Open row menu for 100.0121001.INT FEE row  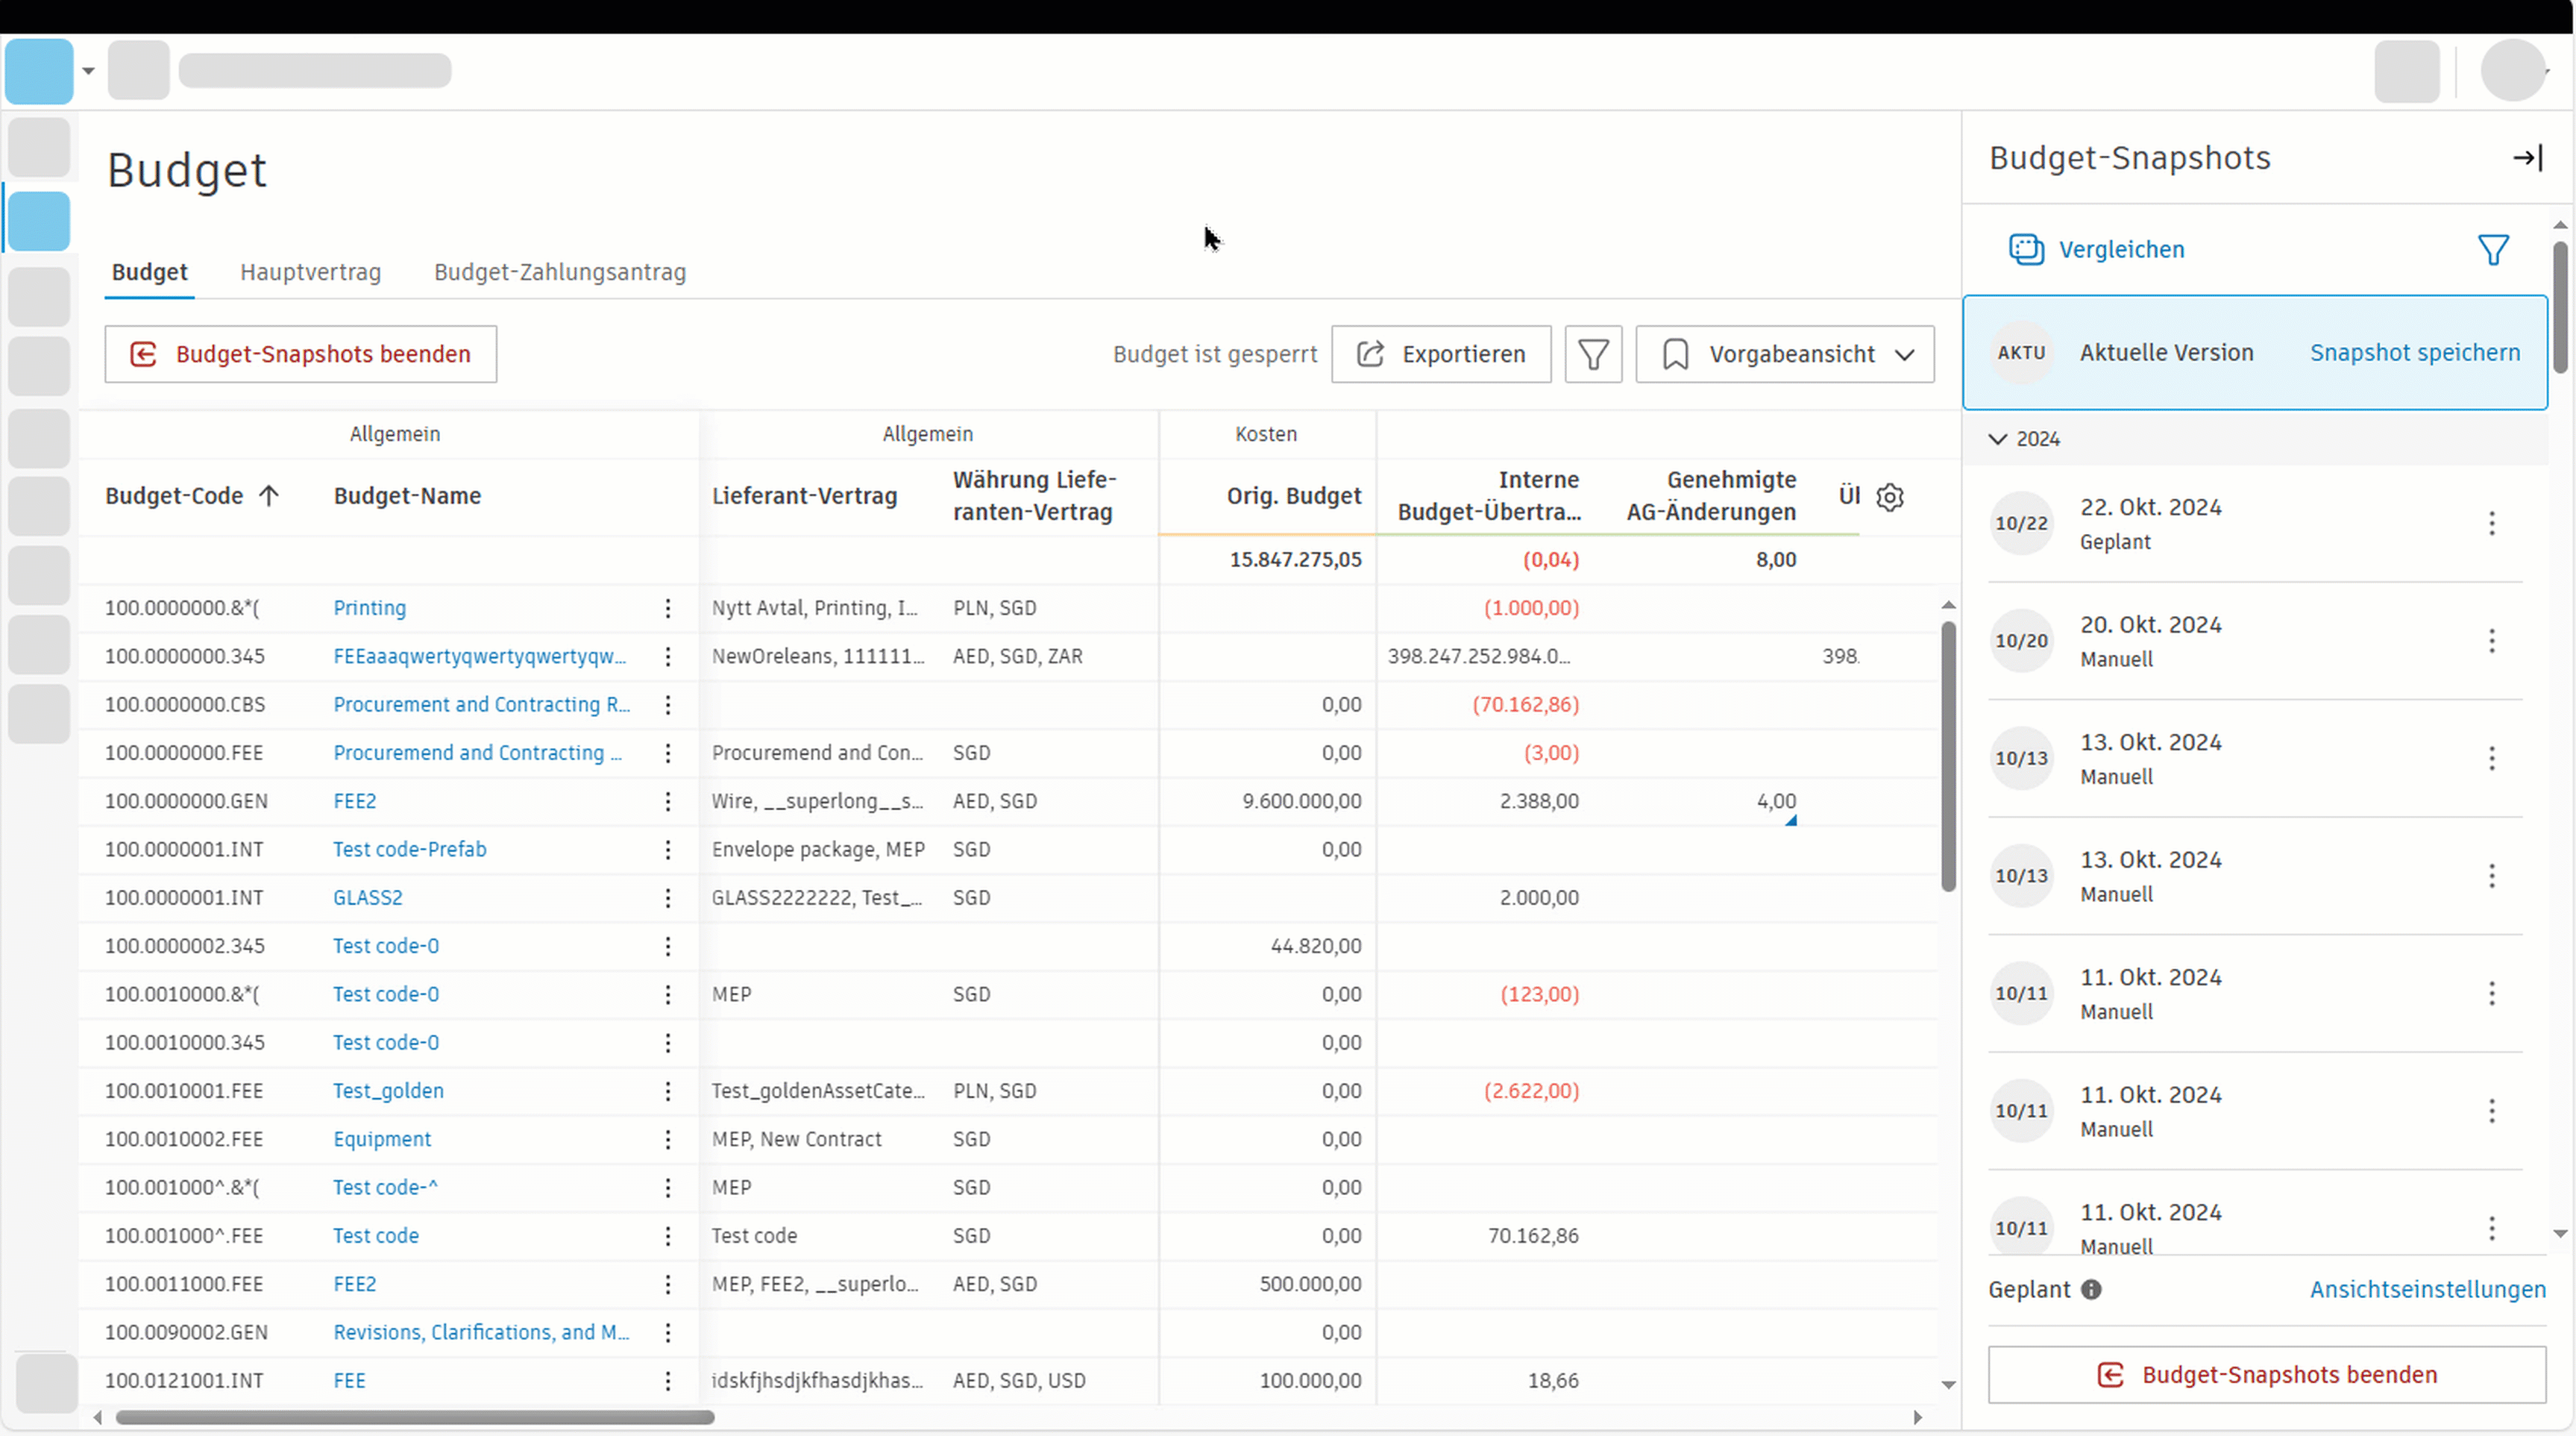[668, 1381]
